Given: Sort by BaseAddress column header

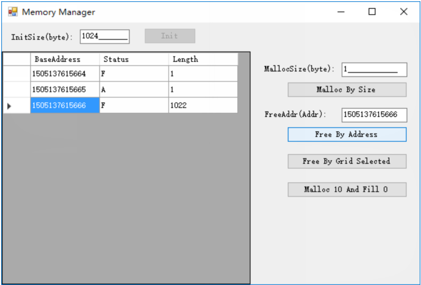Looking at the screenshot, I should coord(65,59).
